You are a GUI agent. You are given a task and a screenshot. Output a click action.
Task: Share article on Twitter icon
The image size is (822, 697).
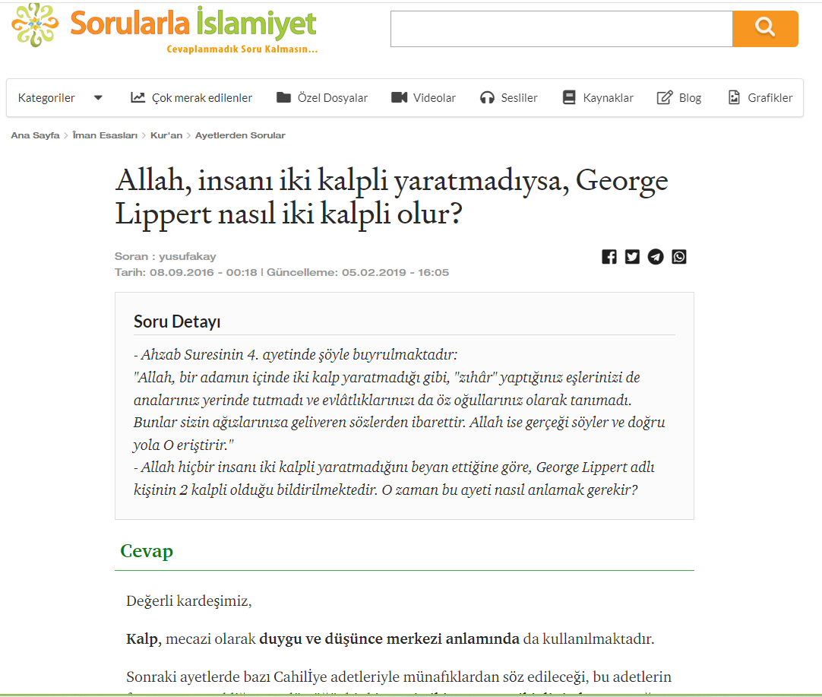[x=632, y=257]
